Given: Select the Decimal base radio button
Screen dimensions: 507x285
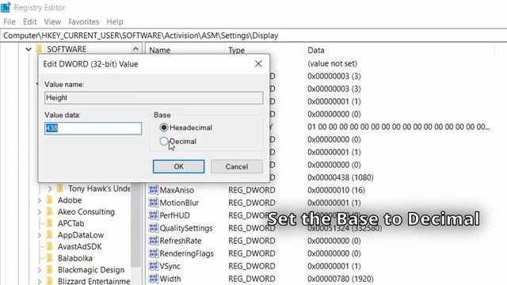Looking at the screenshot, I should [164, 141].
